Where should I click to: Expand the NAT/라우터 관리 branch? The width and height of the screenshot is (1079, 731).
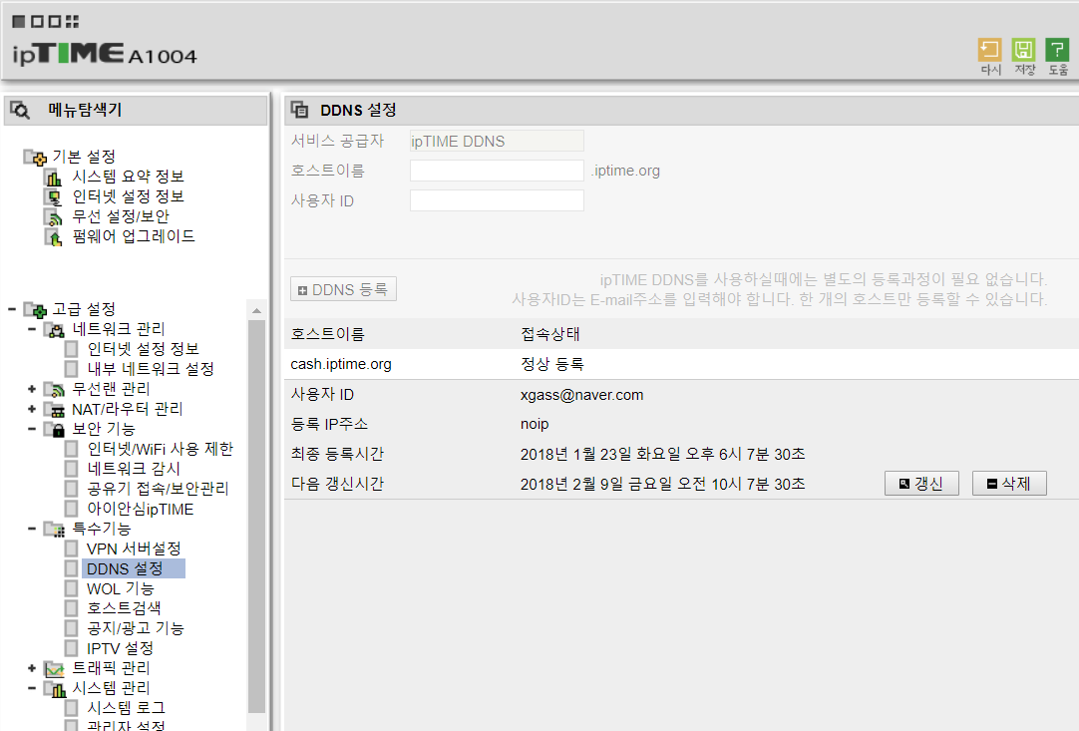[32, 409]
